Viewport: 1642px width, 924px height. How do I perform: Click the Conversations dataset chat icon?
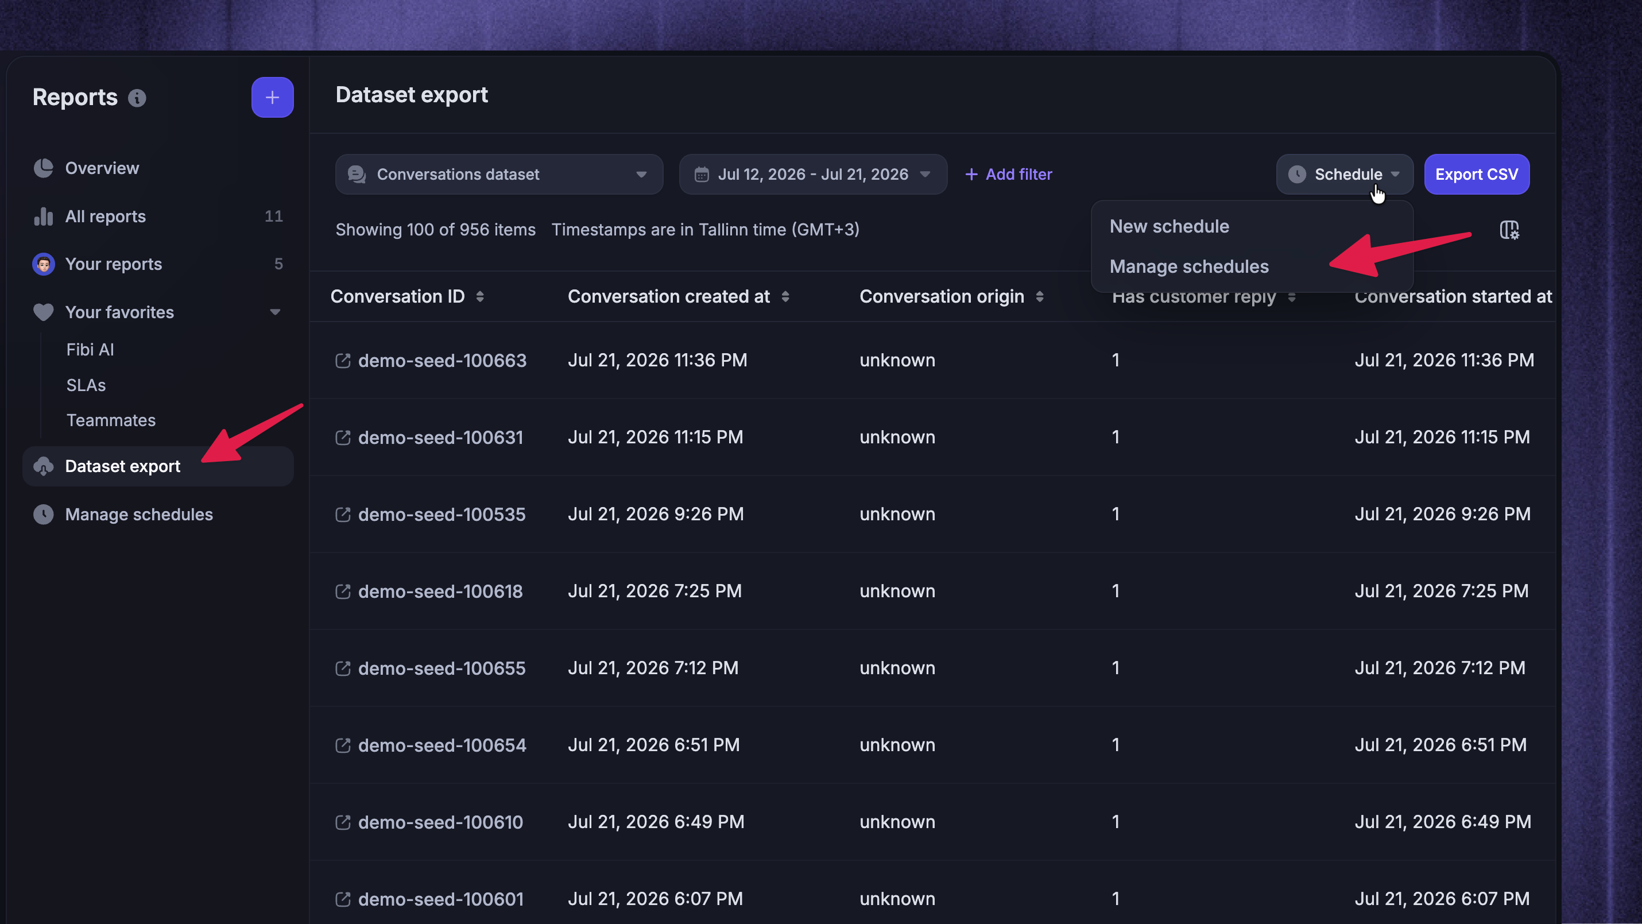point(357,175)
